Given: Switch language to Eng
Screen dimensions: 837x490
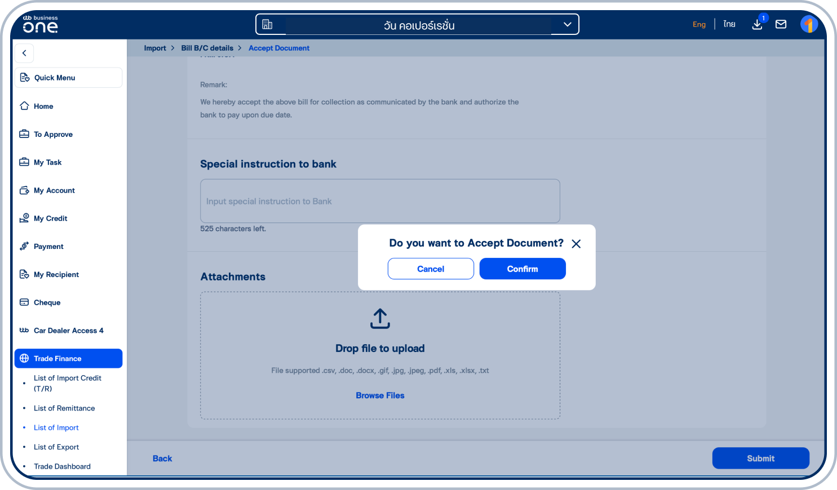Looking at the screenshot, I should (699, 24).
